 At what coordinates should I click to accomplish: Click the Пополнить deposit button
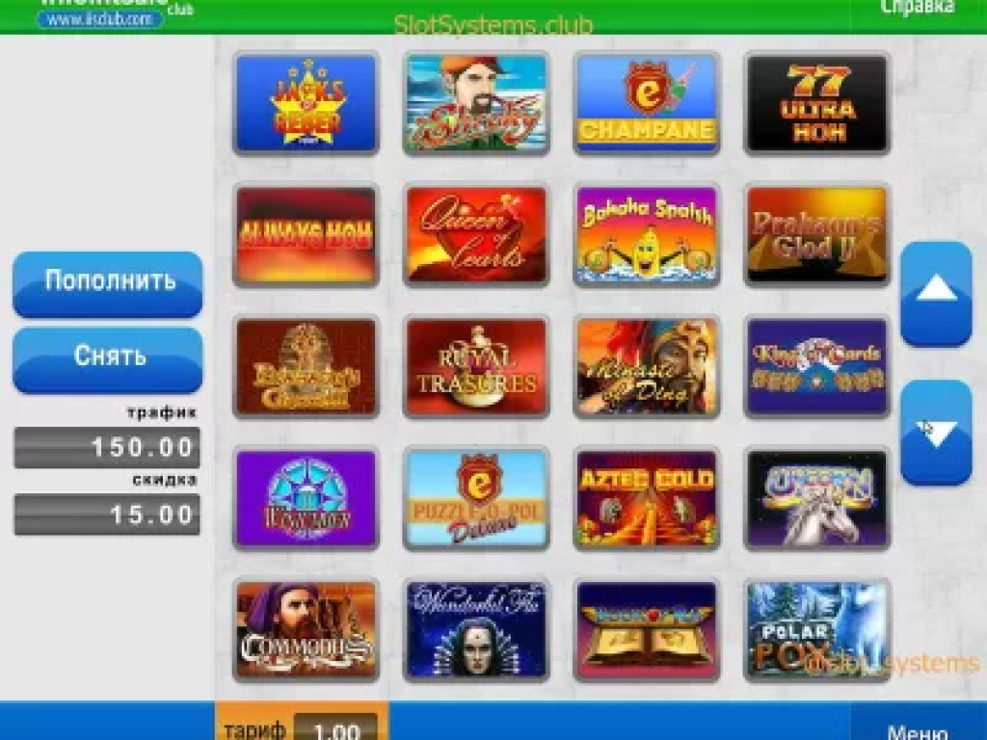click(x=108, y=284)
